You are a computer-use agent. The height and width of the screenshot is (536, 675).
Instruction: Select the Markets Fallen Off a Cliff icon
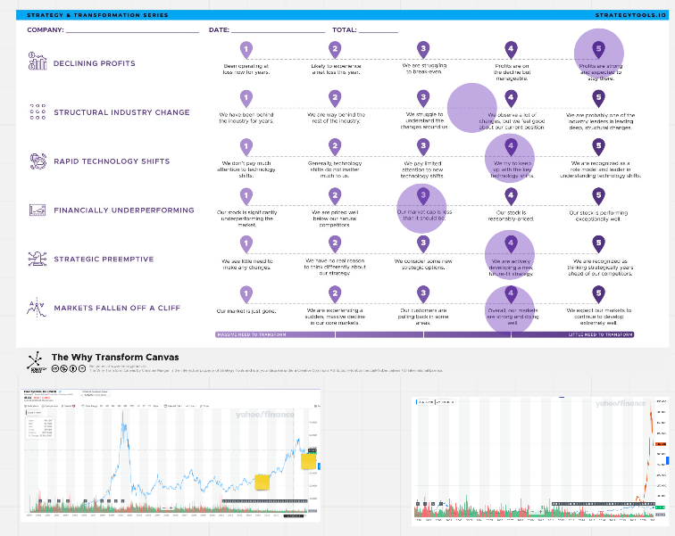pyautogui.click(x=37, y=308)
